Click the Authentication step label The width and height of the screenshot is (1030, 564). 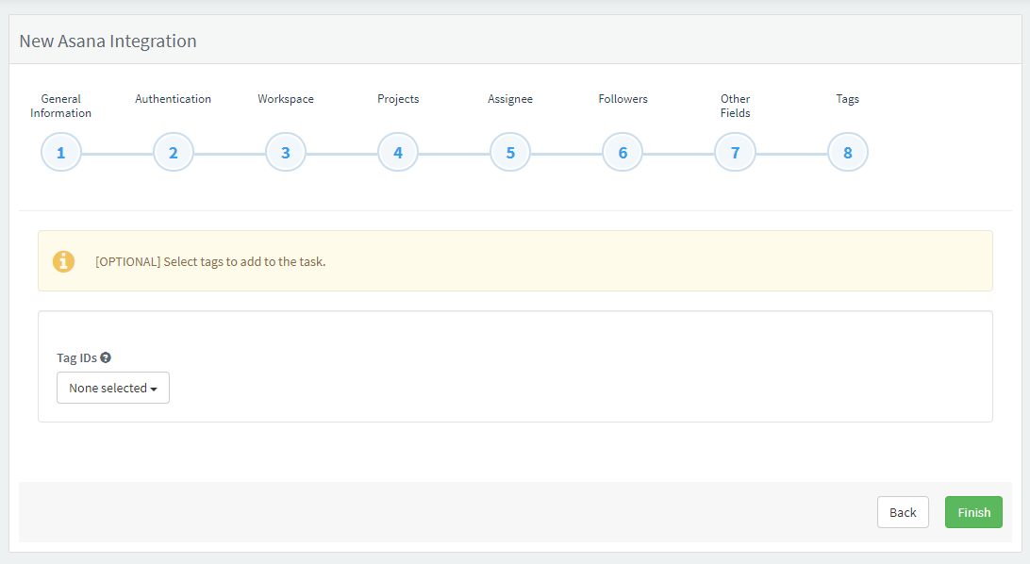coord(174,99)
